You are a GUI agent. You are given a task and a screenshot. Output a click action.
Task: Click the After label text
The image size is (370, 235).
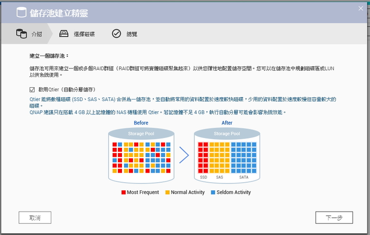227,123
